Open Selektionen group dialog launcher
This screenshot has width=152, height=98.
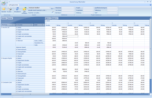tap(74, 15)
